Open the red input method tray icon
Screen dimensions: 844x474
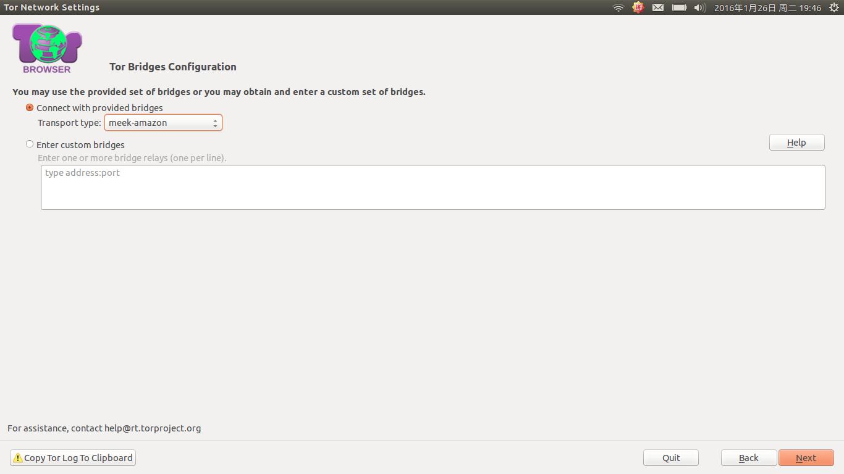(x=638, y=7)
